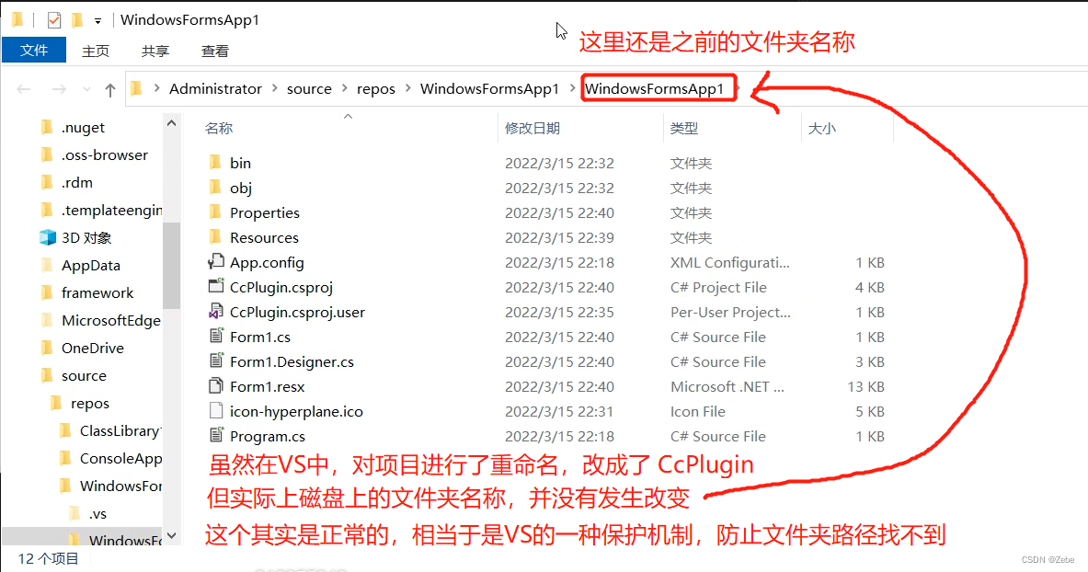This screenshot has width=1088, height=572.
Task: Sort by the 修改日期 column header
Action: (x=533, y=129)
